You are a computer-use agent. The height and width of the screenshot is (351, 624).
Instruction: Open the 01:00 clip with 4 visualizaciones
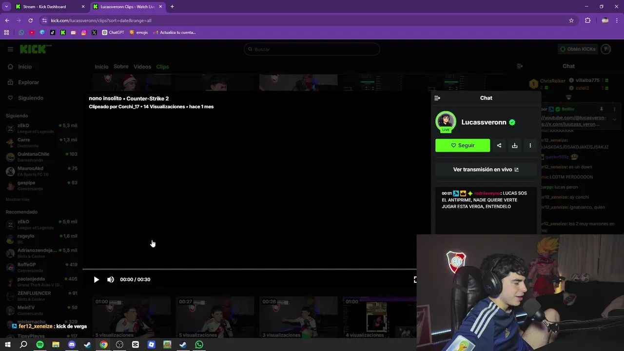click(379, 317)
